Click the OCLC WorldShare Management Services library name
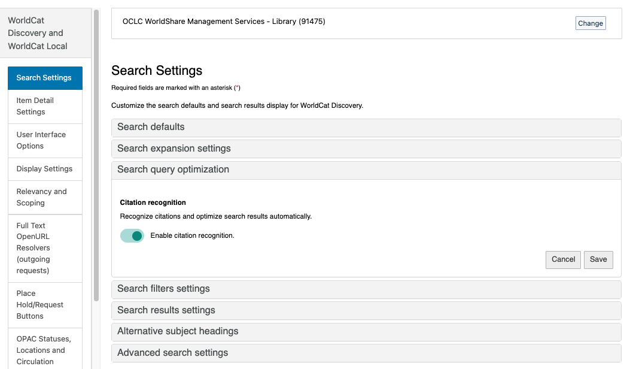 click(224, 22)
